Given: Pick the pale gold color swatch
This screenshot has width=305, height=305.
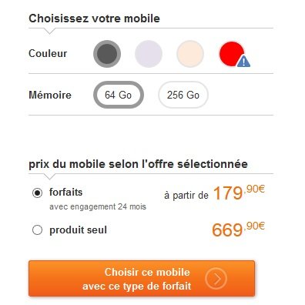Looking at the screenshot, I should tap(190, 54).
